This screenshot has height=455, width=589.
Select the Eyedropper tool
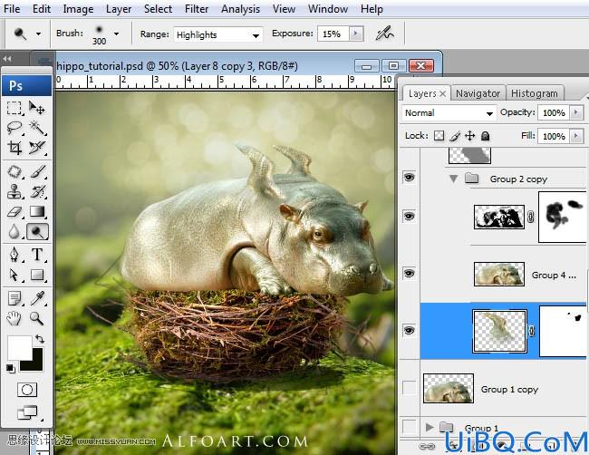[37, 299]
